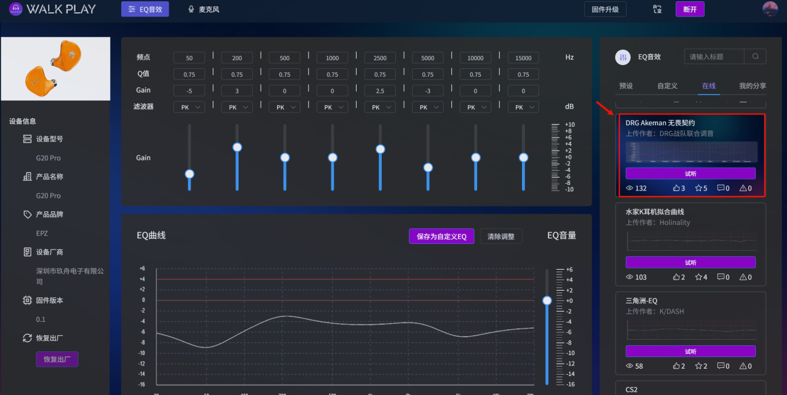Click the round EQ sliders icon in the right panel

pos(623,57)
